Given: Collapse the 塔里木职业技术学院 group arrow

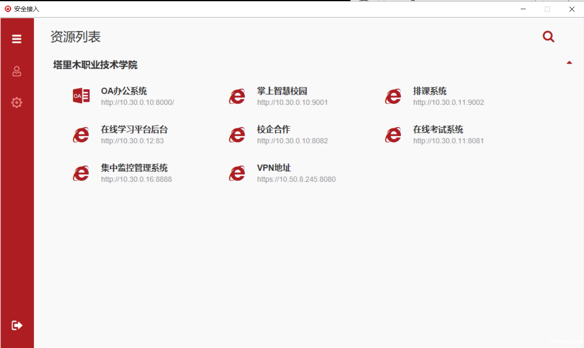Looking at the screenshot, I should [x=569, y=63].
